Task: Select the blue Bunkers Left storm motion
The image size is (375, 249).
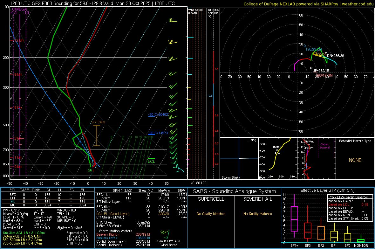Action: (123, 238)
